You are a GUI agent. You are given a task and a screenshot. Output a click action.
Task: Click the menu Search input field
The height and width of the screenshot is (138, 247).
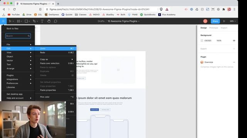tap(18, 36)
